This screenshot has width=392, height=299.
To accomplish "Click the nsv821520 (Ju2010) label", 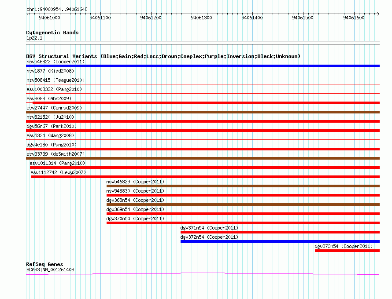I will click(x=50, y=117).
